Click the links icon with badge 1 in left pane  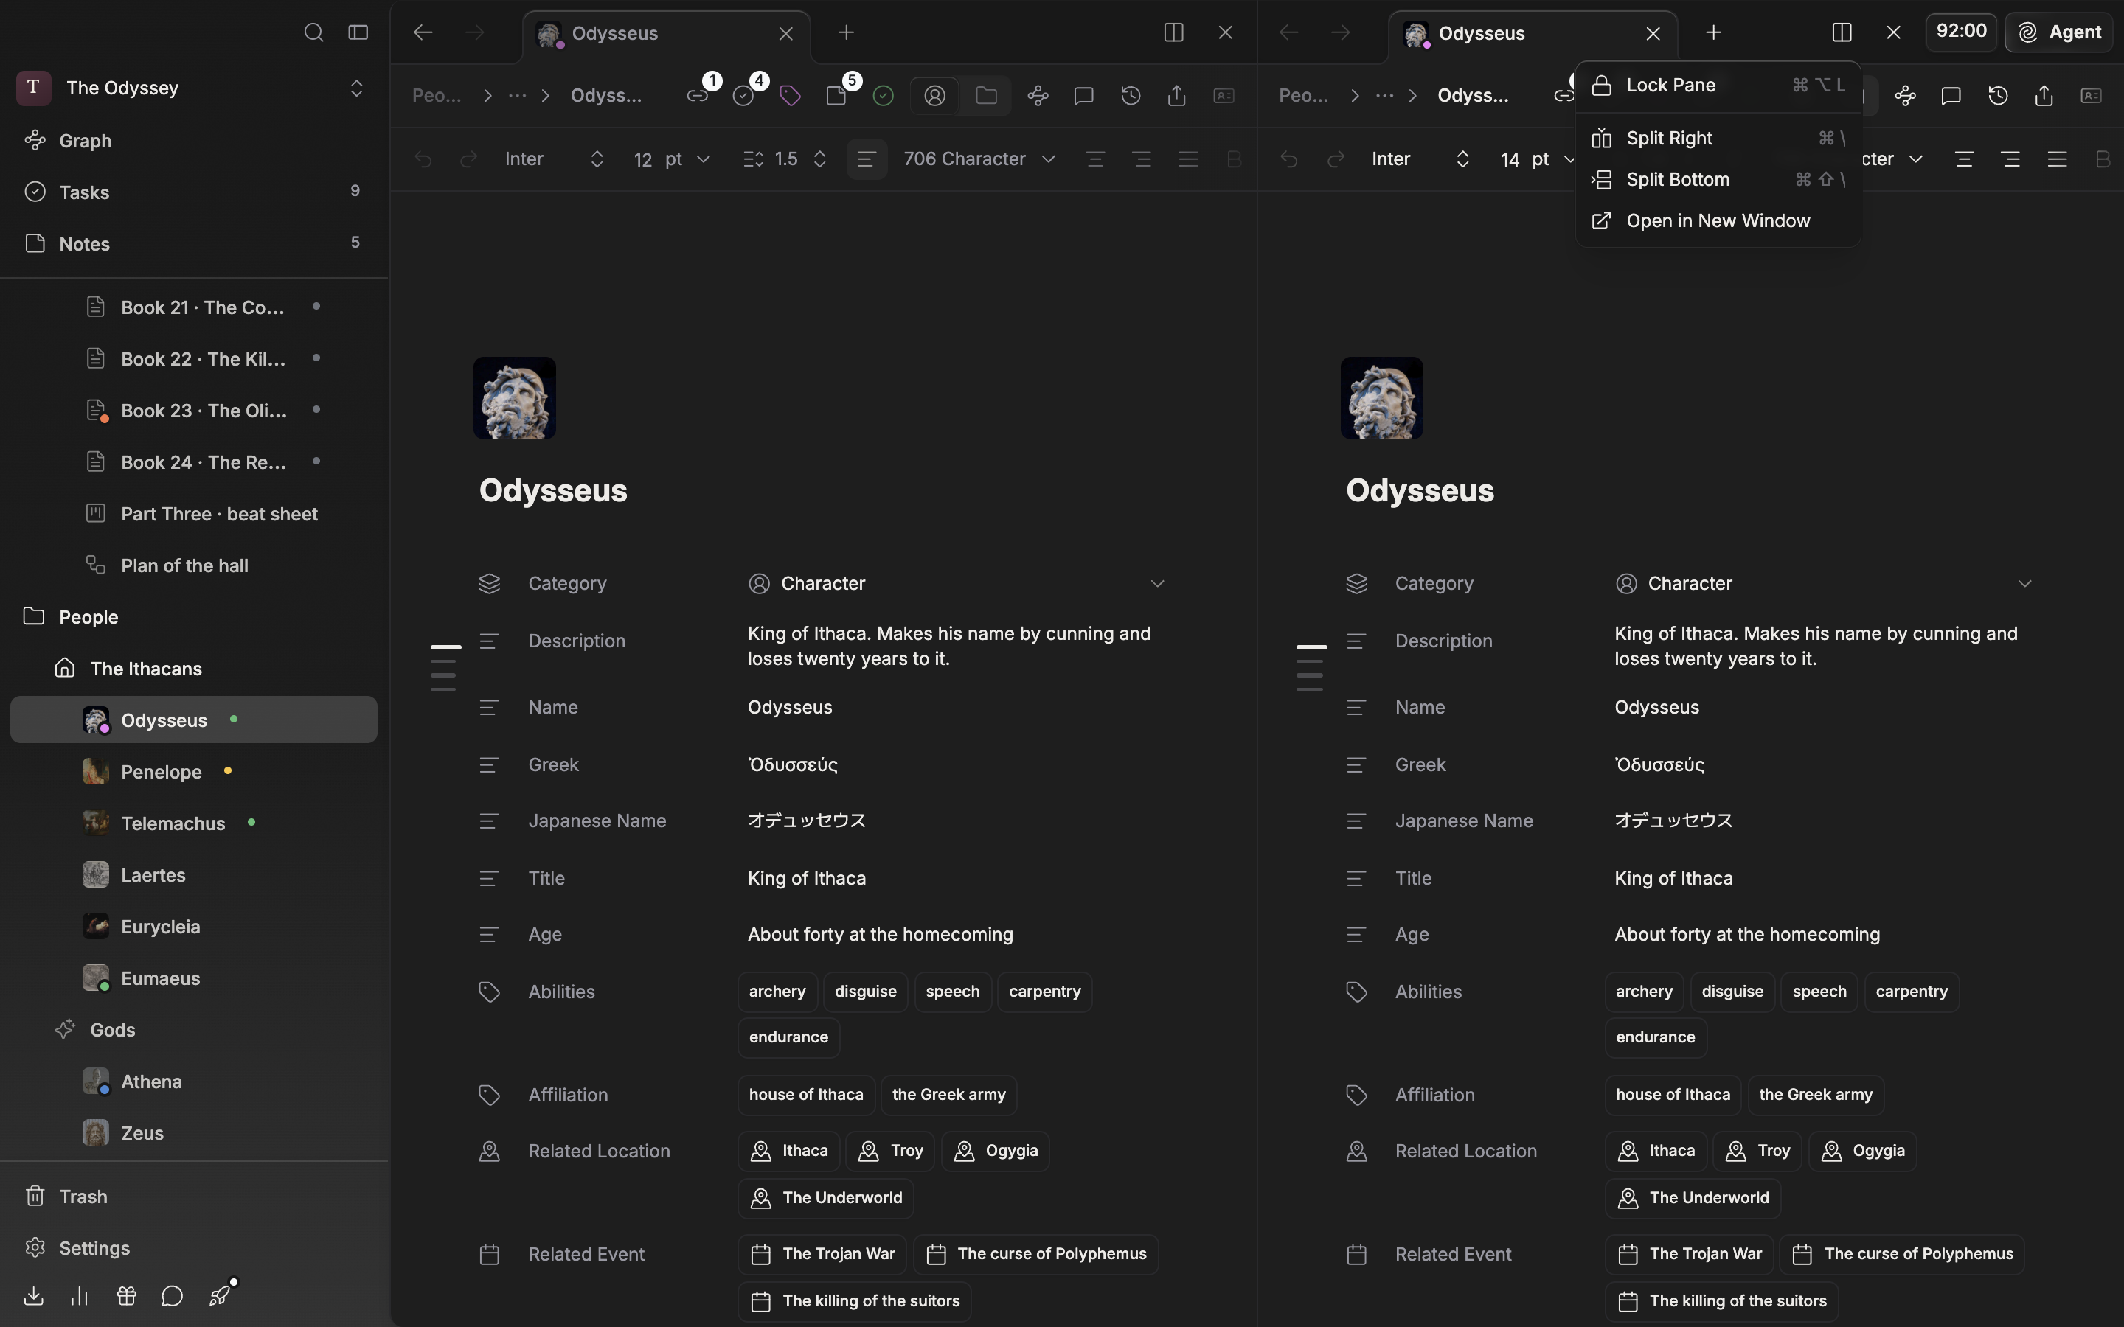698,96
